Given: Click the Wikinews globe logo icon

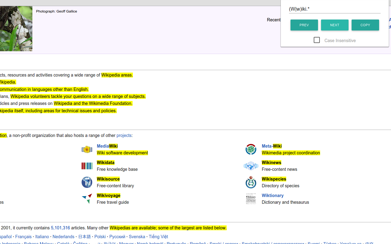Looking at the screenshot, I should pyautogui.click(x=251, y=166).
